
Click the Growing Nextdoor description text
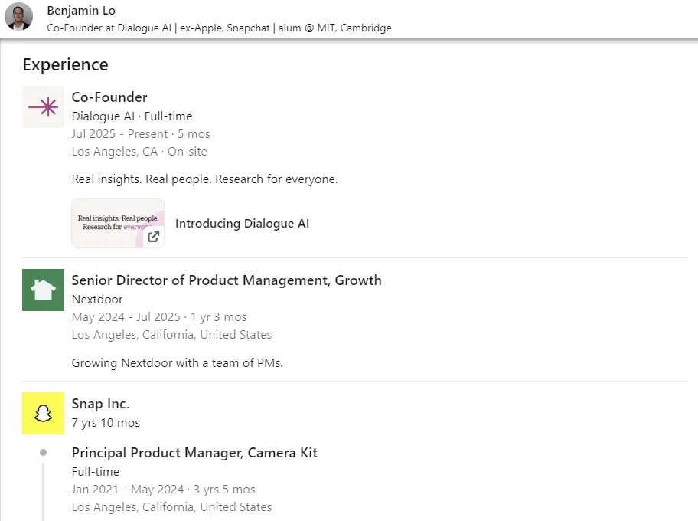coord(177,363)
